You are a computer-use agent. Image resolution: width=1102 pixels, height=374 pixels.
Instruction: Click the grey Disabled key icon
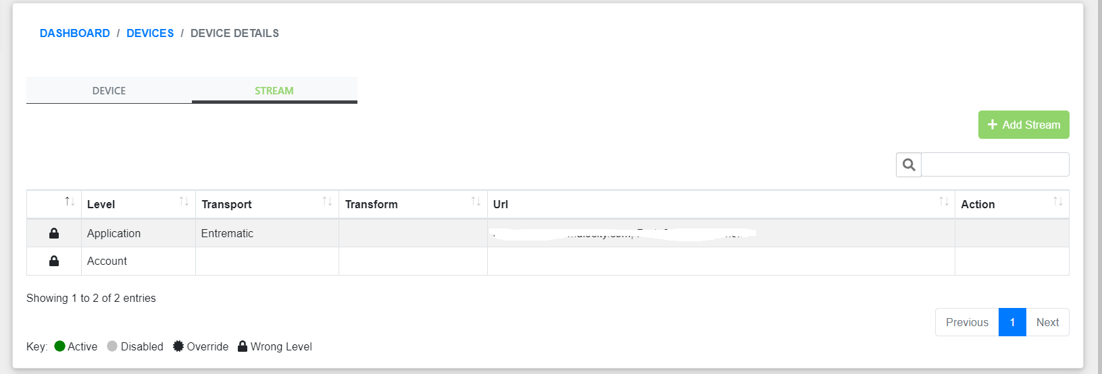coord(112,346)
